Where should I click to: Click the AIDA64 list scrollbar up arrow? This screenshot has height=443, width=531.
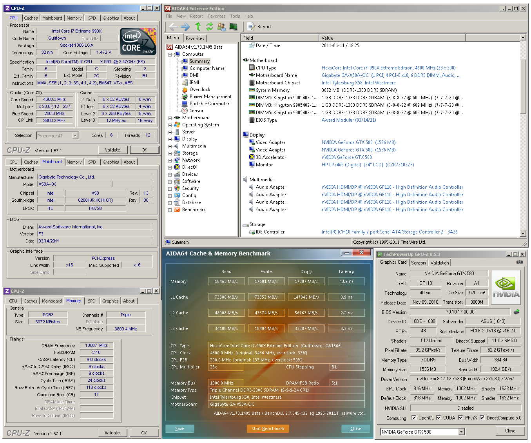click(x=523, y=37)
